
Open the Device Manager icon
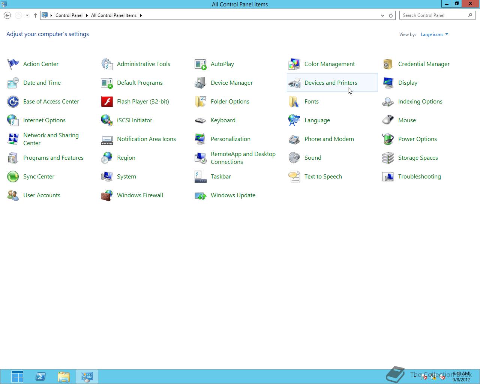201,83
